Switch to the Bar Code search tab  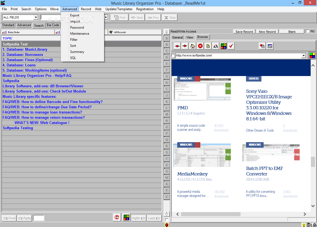(53, 25)
